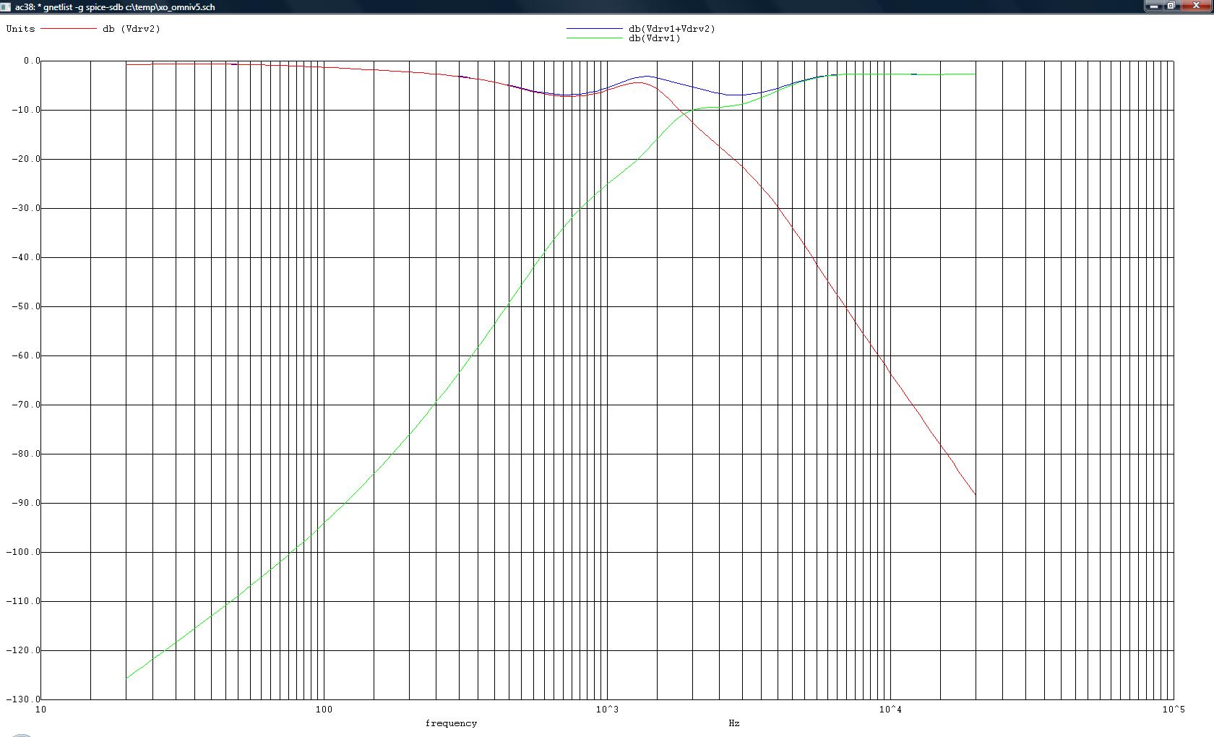Click the red line swatch beside db (Vdrv2)

pos(69,29)
